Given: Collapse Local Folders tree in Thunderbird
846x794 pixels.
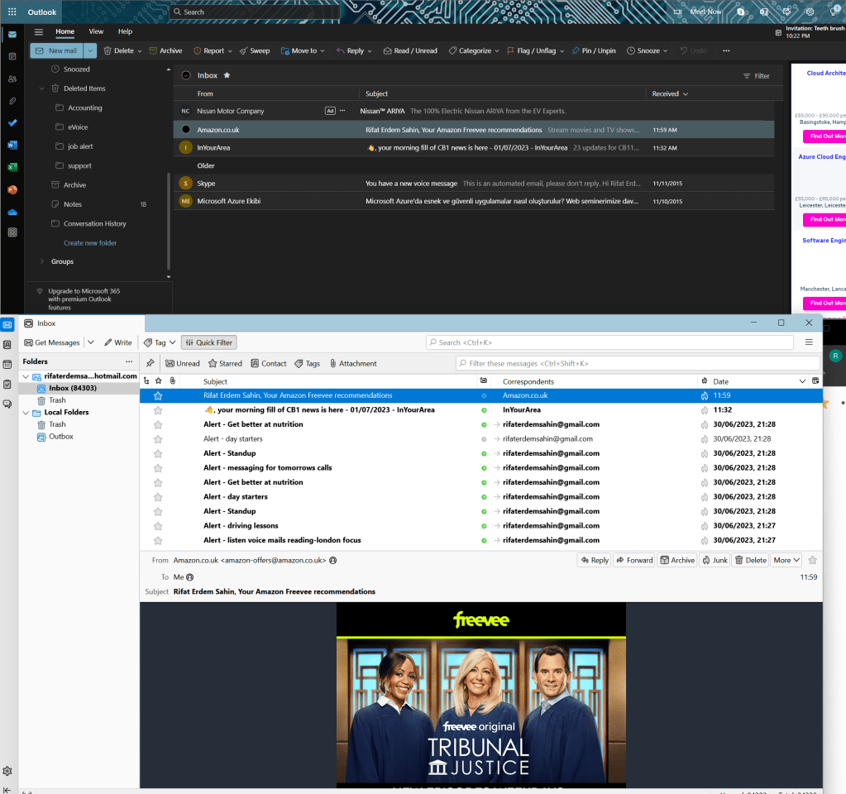Looking at the screenshot, I should (26, 413).
